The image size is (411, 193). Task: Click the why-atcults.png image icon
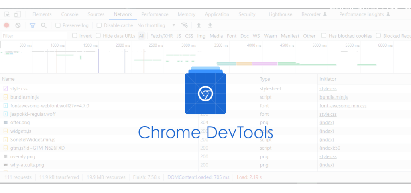tap(6, 165)
